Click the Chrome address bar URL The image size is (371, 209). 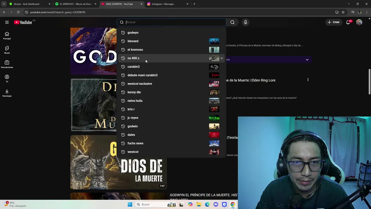tap(57, 12)
